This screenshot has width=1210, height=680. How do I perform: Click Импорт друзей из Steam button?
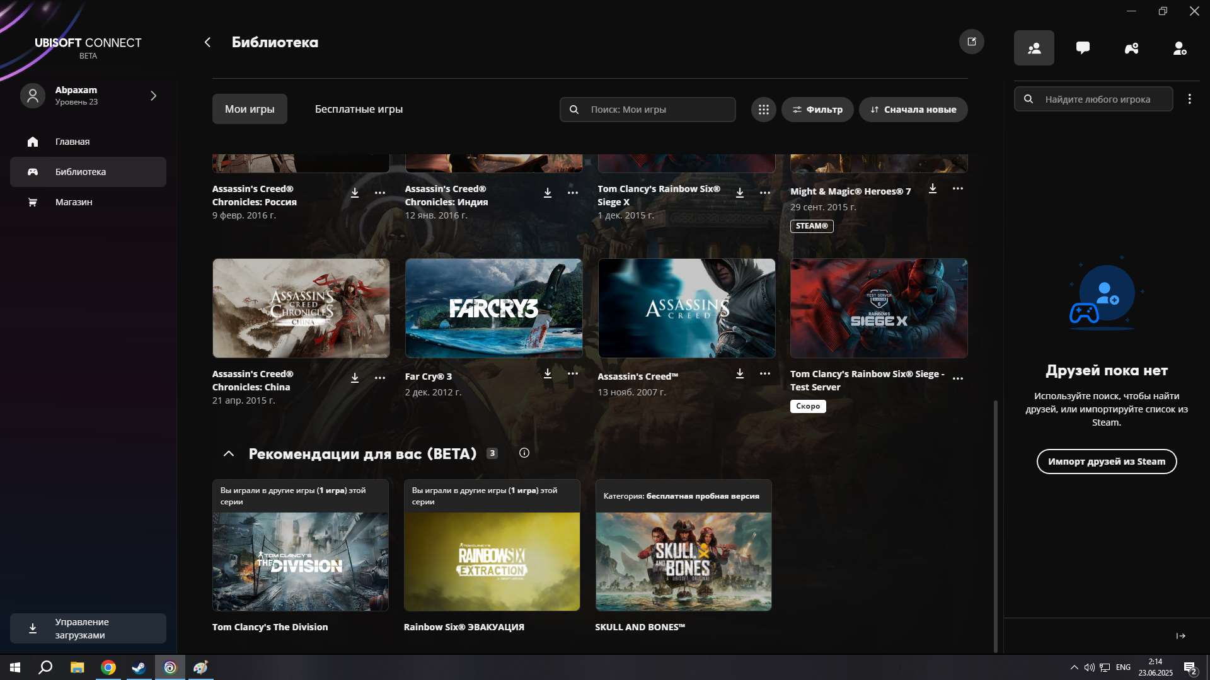[1107, 461]
